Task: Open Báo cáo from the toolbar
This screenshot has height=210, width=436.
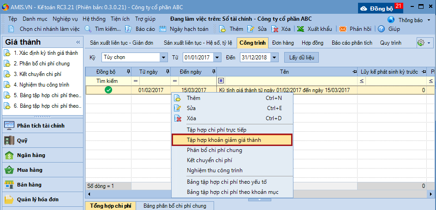Action: [129, 29]
